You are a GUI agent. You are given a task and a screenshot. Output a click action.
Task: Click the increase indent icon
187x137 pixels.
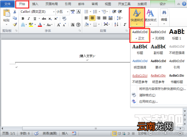point(120,12)
